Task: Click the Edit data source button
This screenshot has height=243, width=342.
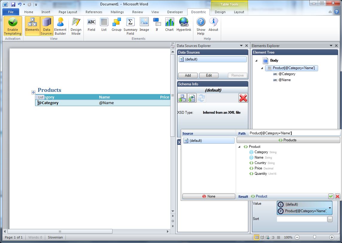Action: [x=209, y=75]
